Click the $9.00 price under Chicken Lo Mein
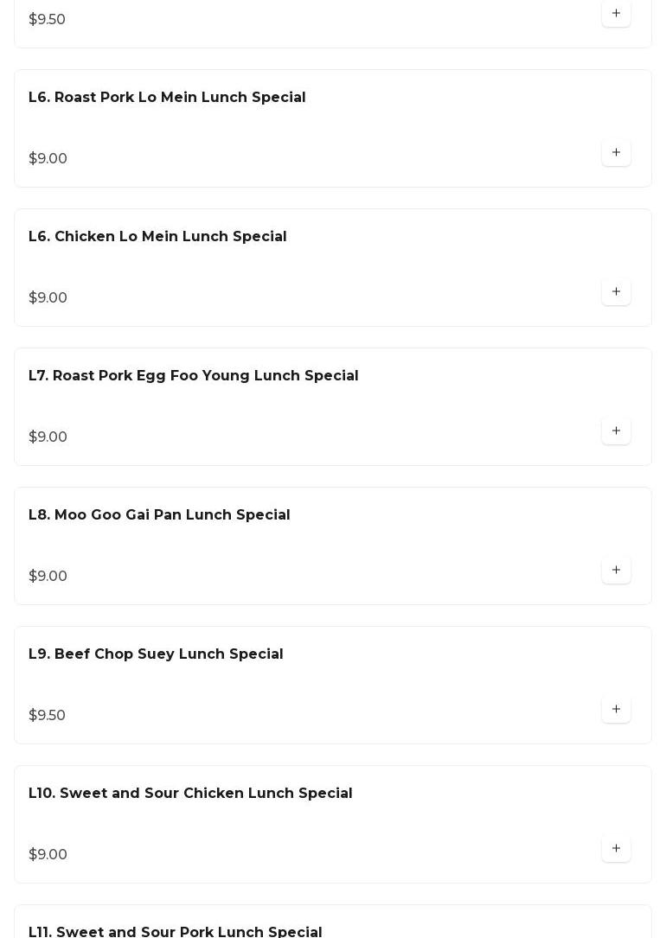 [48, 298]
